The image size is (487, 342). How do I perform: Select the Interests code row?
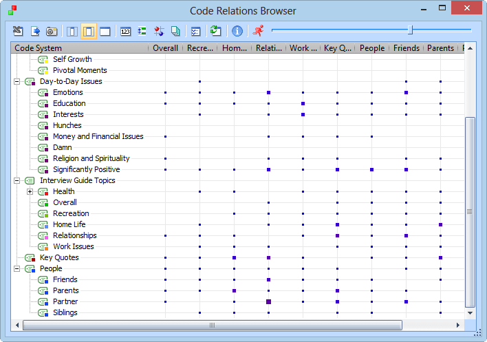68,114
